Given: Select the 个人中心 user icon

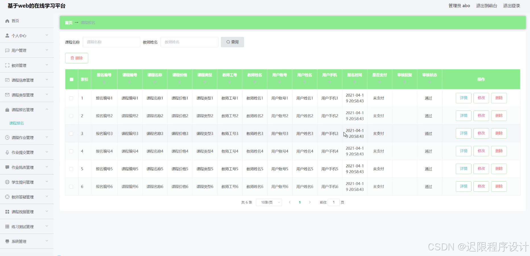Looking at the screenshot, I should pos(7,36).
